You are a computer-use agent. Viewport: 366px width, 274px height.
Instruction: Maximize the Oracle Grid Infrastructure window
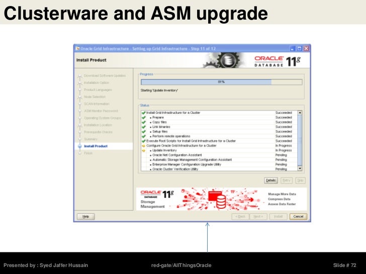tap(300, 49)
